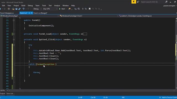
Task: Open the Project menu
Action: [16, 5]
